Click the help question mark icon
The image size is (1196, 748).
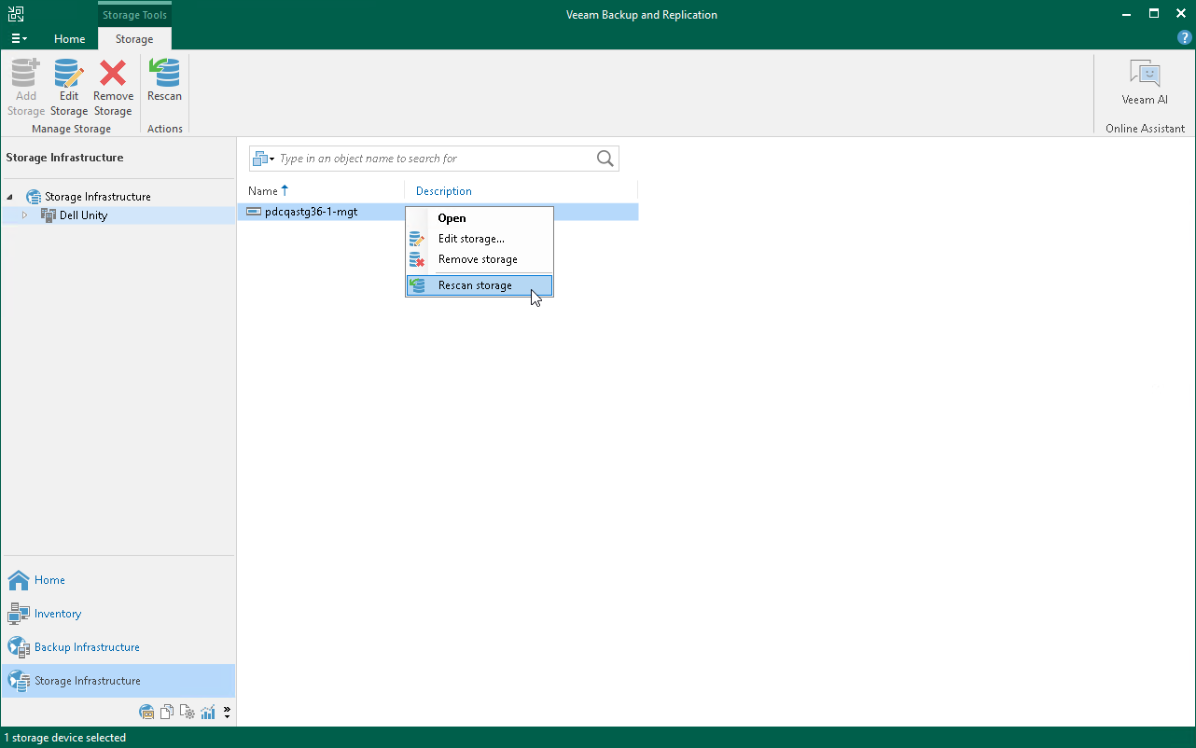tap(1185, 37)
